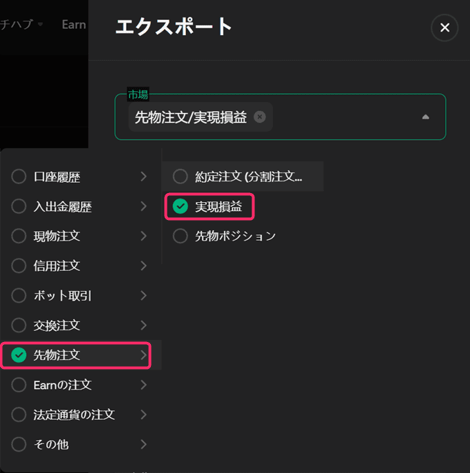Remove the 先物注文/実現損益 tag

pyautogui.click(x=260, y=117)
